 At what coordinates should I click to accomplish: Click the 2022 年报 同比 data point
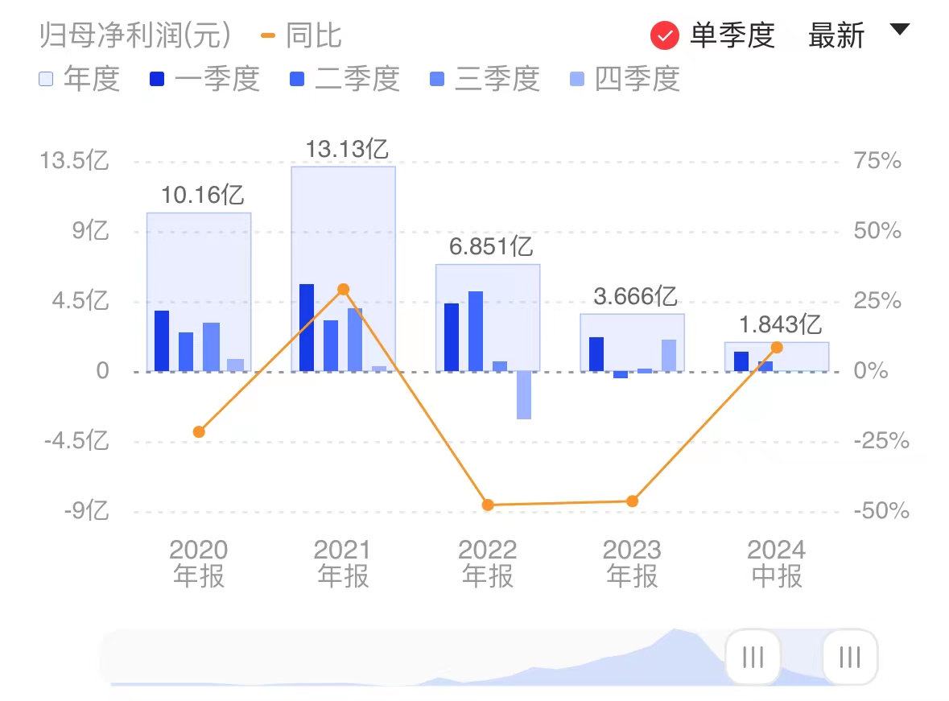(488, 505)
